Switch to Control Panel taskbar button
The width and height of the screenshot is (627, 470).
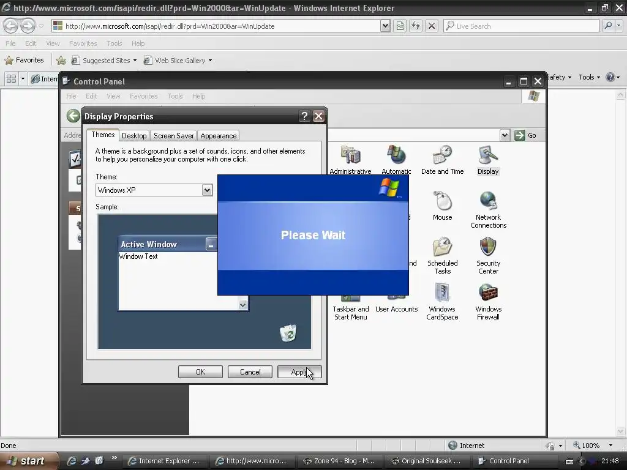(x=514, y=461)
